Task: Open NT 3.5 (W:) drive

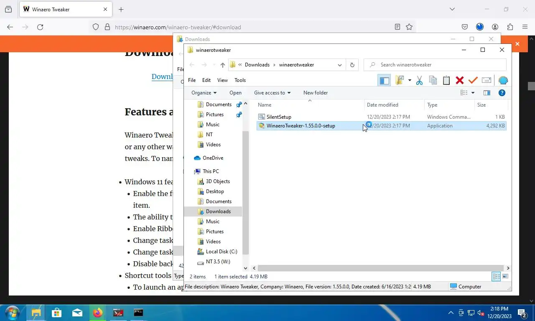Action: point(218,262)
